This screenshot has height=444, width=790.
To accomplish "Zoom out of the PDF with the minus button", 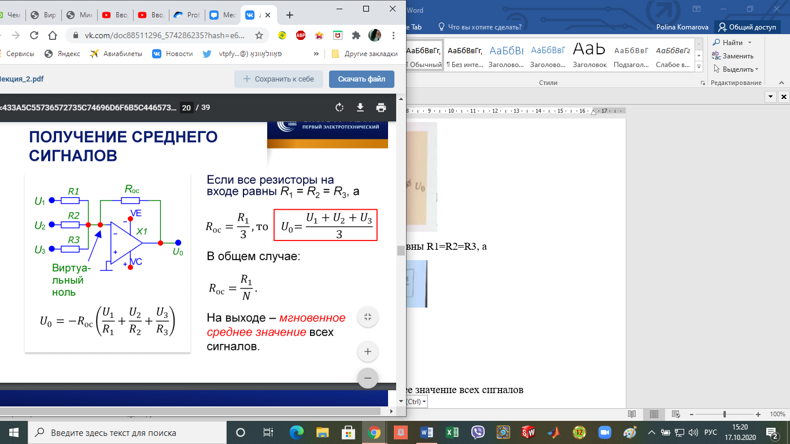I will 367,378.
